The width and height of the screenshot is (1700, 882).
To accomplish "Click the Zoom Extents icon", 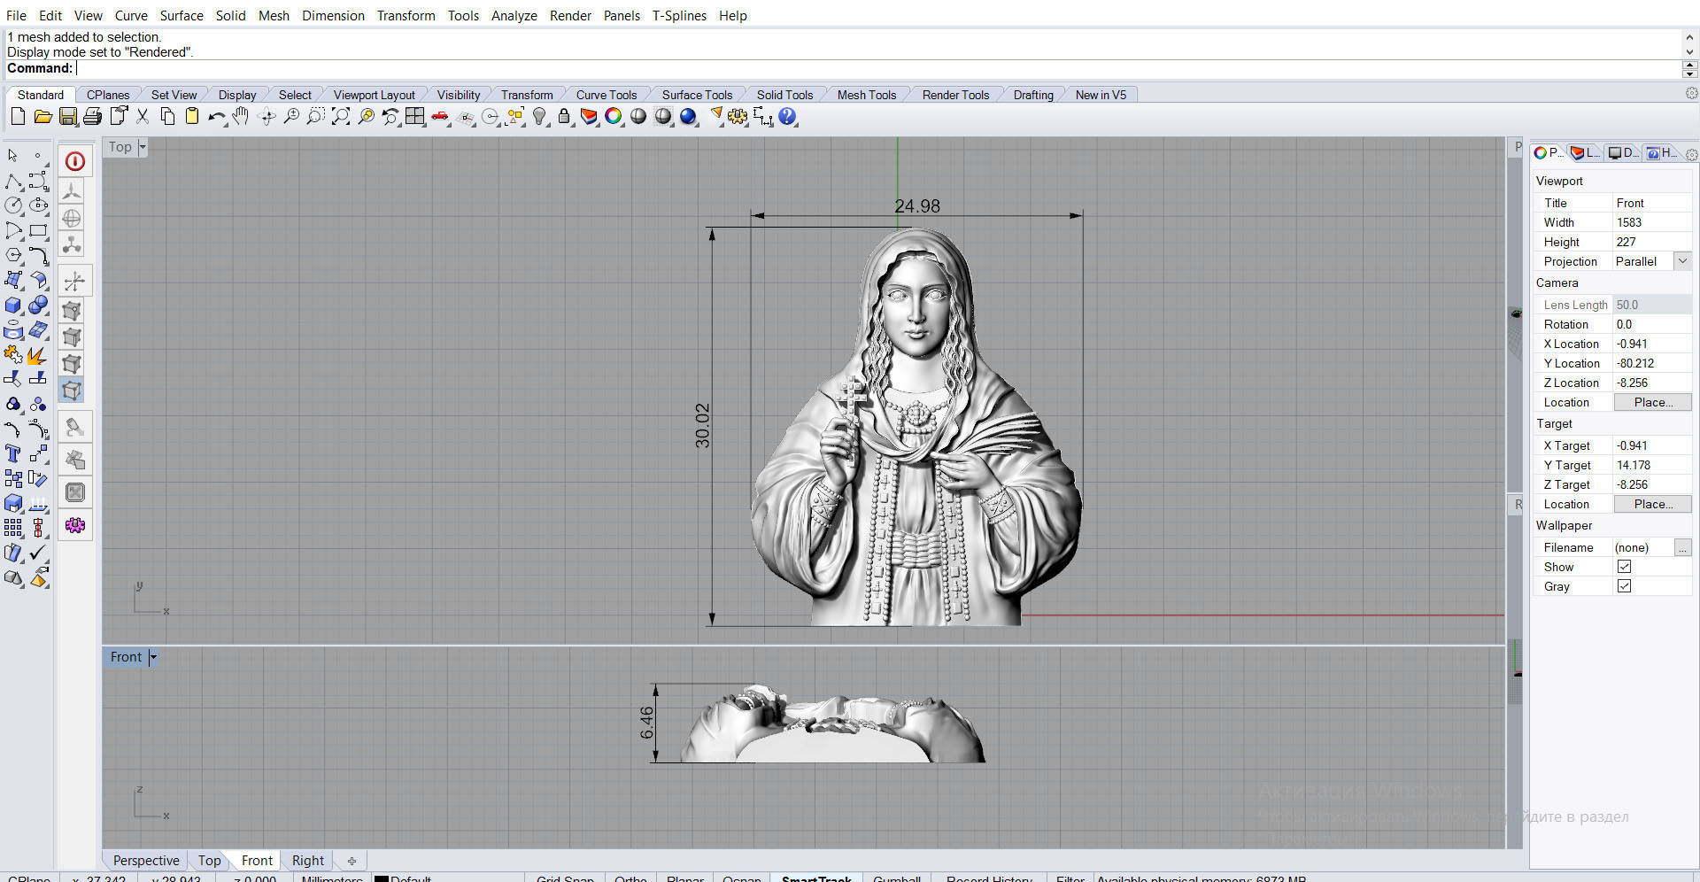I will pos(340,116).
